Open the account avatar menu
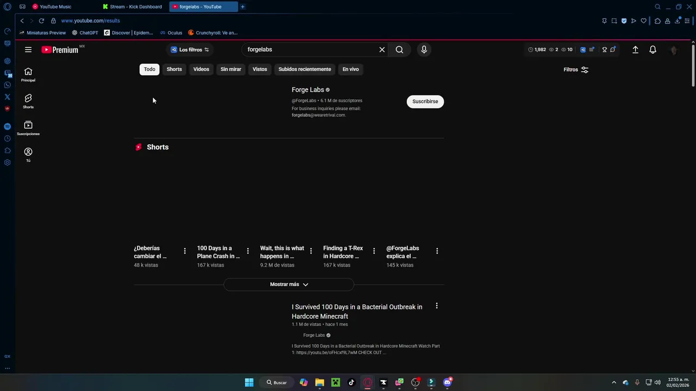696x391 pixels. tap(674, 50)
